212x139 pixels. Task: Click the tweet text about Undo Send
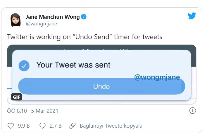click(x=85, y=37)
